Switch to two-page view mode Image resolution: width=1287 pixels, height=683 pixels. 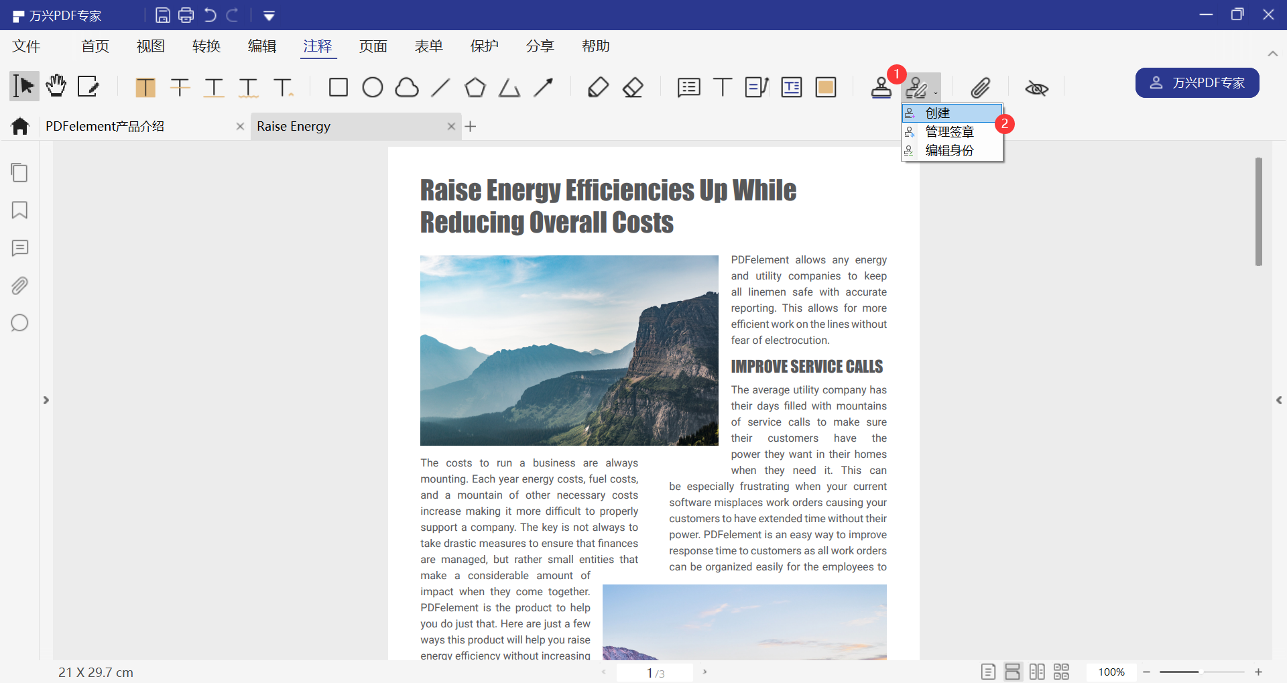(1037, 672)
